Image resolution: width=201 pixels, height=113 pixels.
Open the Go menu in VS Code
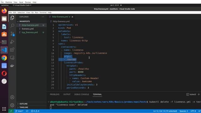coord(33,13)
